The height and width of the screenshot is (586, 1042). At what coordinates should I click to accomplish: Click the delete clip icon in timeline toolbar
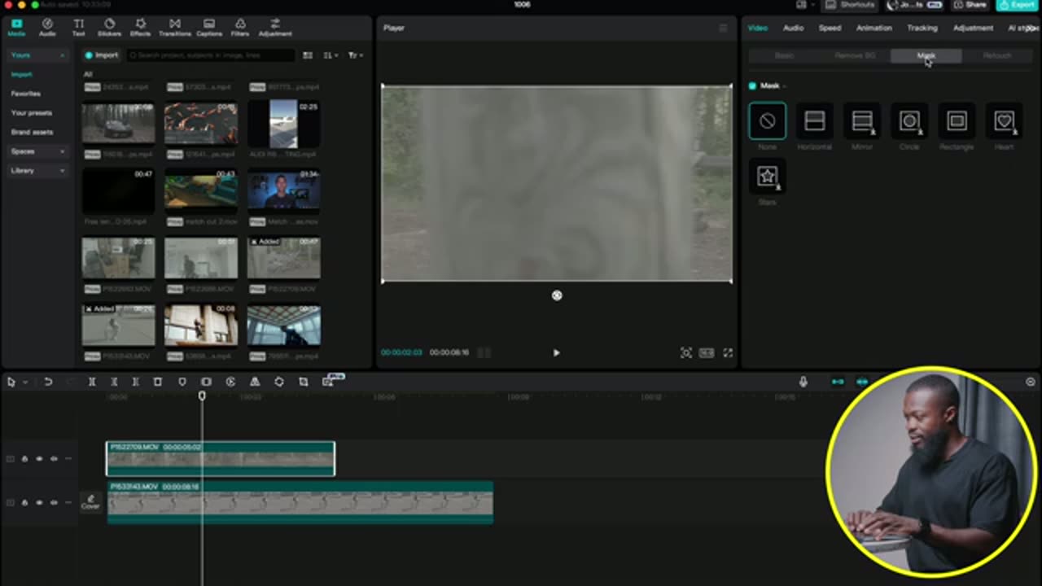158,382
